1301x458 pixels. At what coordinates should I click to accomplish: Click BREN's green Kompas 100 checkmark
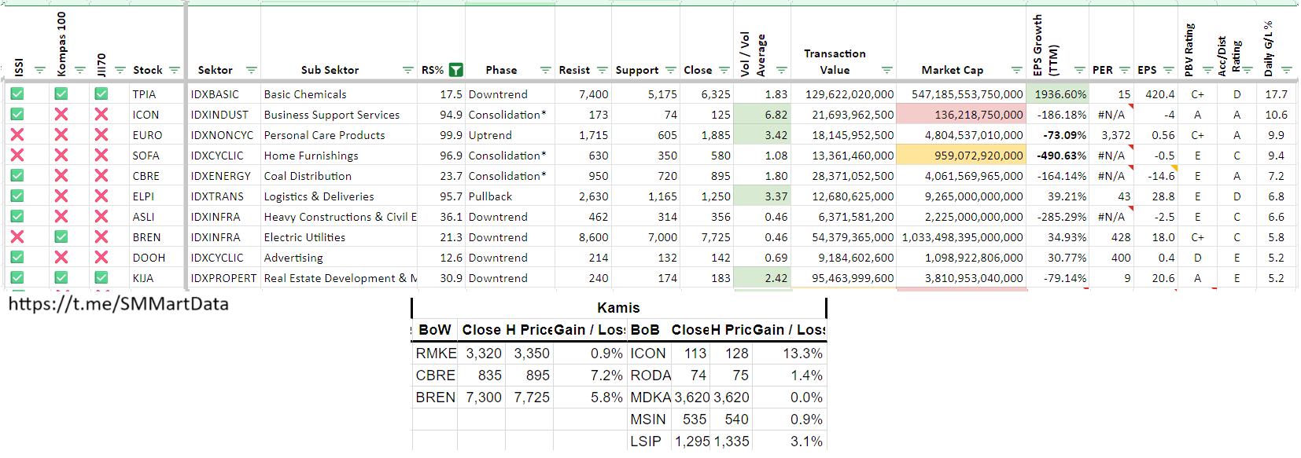point(61,237)
